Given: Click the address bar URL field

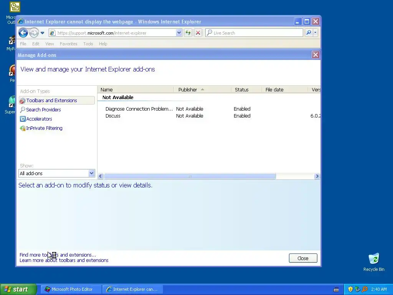Looking at the screenshot, I should (116, 33).
